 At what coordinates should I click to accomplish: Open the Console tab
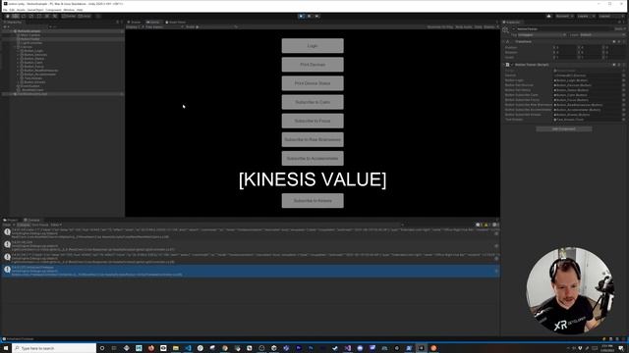32,220
